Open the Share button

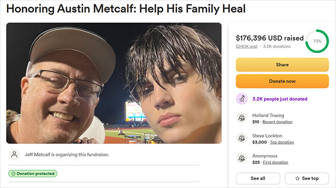pyautogui.click(x=282, y=65)
